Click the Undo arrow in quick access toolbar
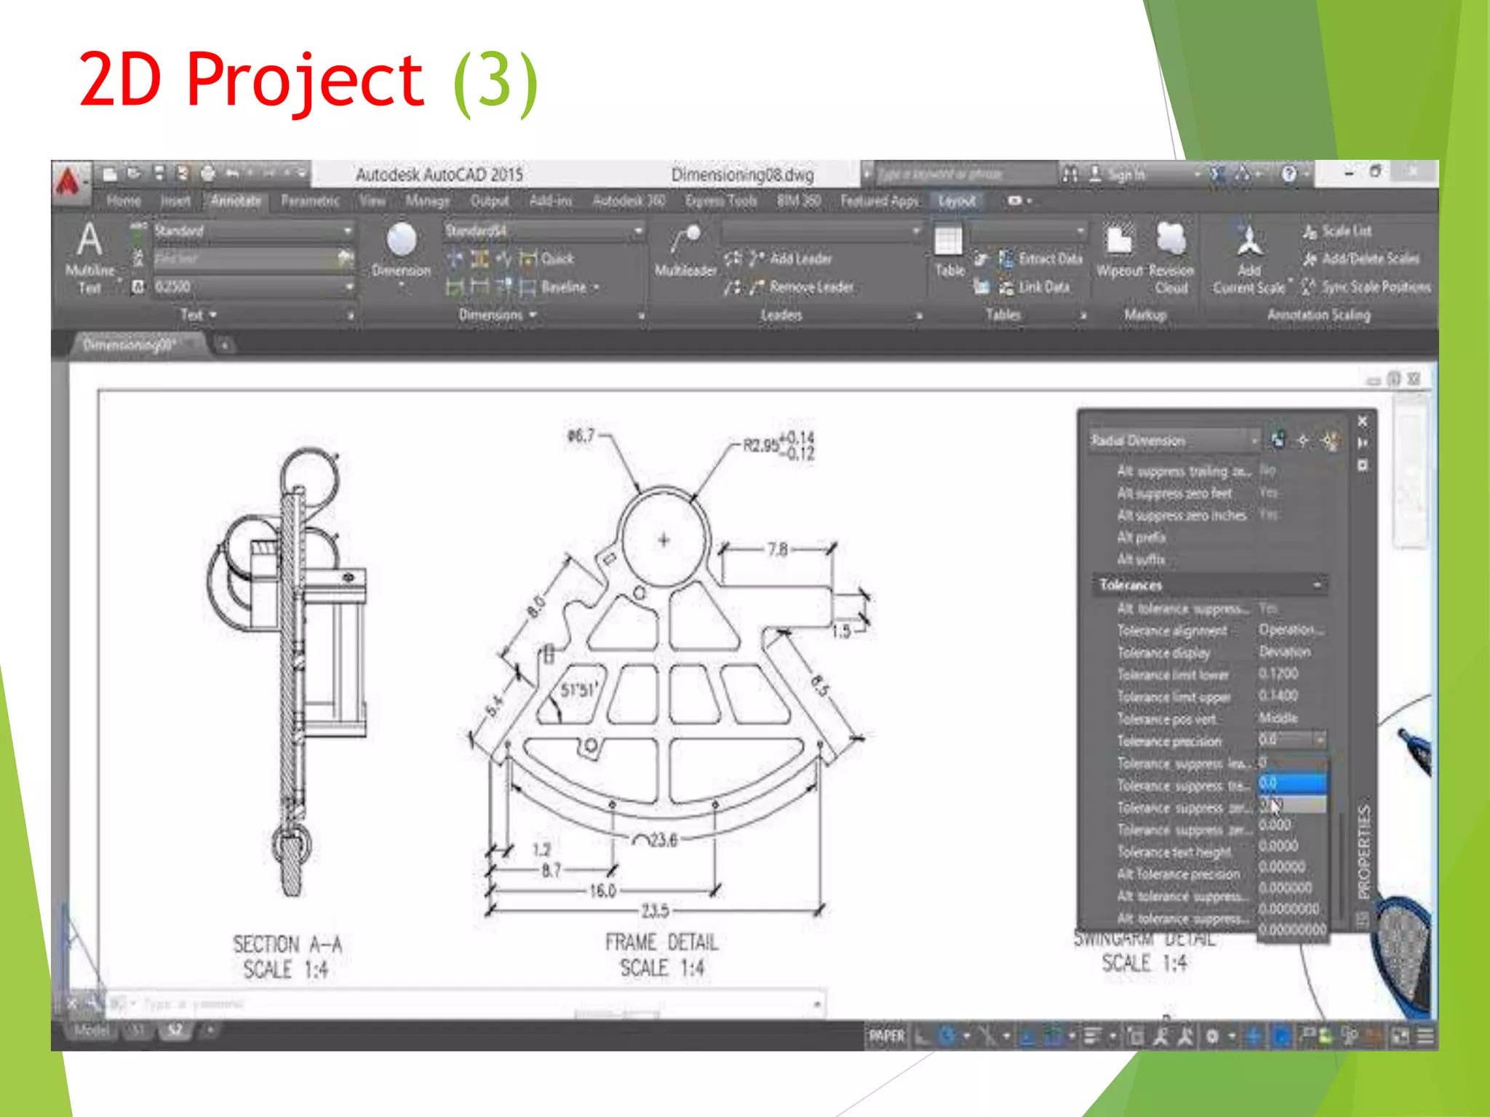The width and height of the screenshot is (1490, 1117). pyautogui.click(x=232, y=173)
